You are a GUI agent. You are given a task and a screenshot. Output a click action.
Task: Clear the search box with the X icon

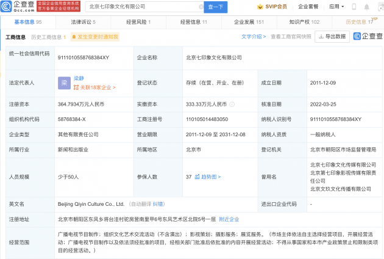[201, 7]
